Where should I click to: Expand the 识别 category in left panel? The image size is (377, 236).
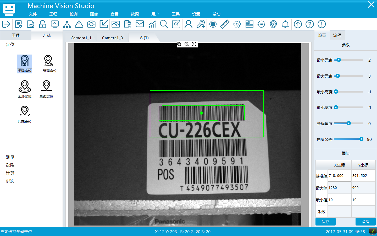10,181
